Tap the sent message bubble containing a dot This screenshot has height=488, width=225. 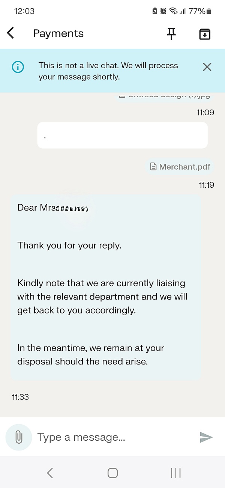(122, 135)
